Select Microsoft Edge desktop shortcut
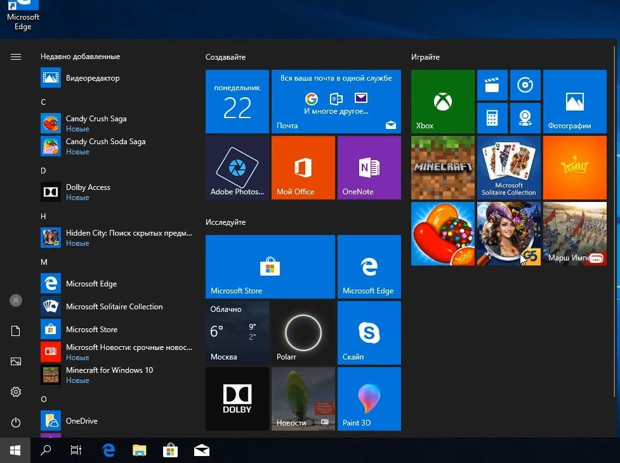The image size is (620, 463). point(23,16)
